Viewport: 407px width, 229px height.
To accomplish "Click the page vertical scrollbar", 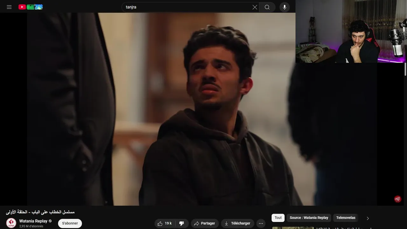I will click(x=405, y=69).
